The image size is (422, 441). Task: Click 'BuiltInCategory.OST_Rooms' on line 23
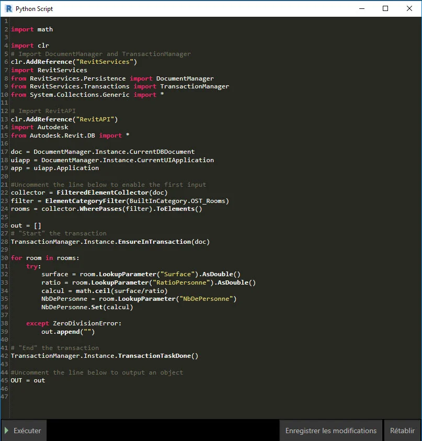click(177, 201)
